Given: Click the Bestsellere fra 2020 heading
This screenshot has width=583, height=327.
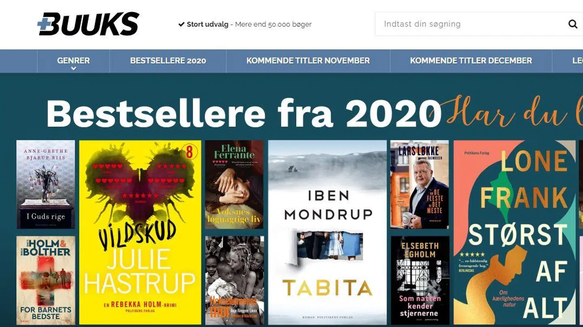Looking at the screenshot, I should 244,113.
